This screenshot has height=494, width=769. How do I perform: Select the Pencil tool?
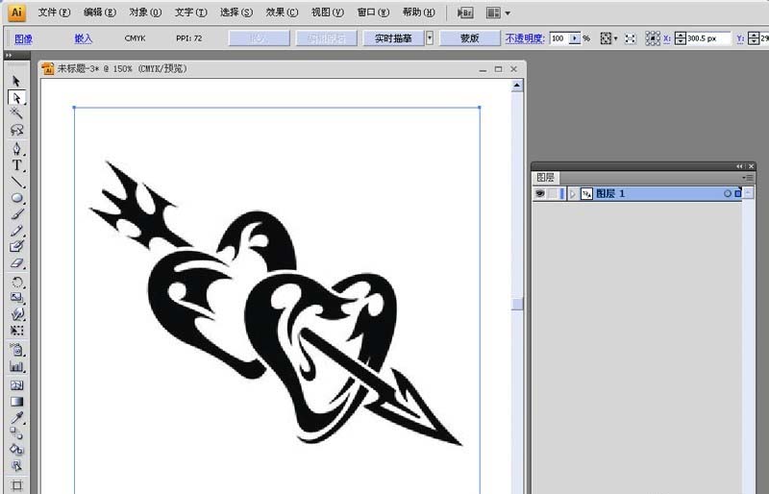pos(16,231)
